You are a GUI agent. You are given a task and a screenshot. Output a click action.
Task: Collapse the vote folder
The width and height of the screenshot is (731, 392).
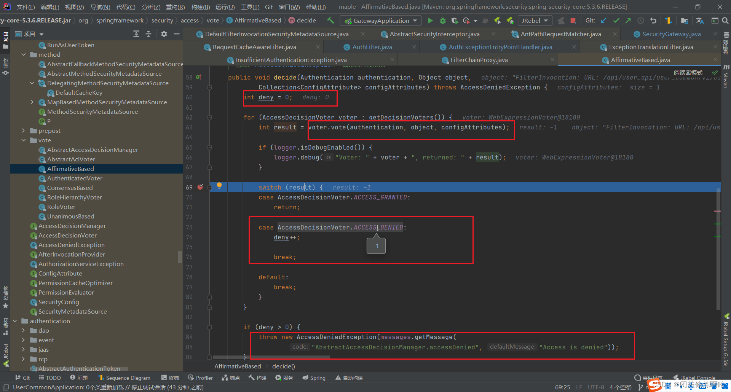coord(24,140)
